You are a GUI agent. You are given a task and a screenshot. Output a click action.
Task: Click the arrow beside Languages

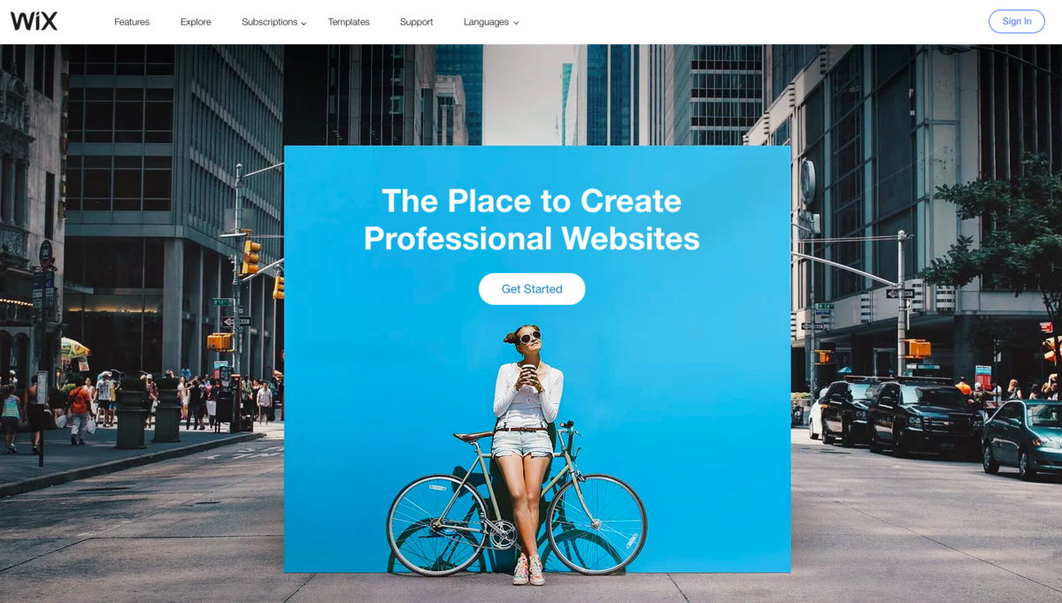click(x=516, y=23)
